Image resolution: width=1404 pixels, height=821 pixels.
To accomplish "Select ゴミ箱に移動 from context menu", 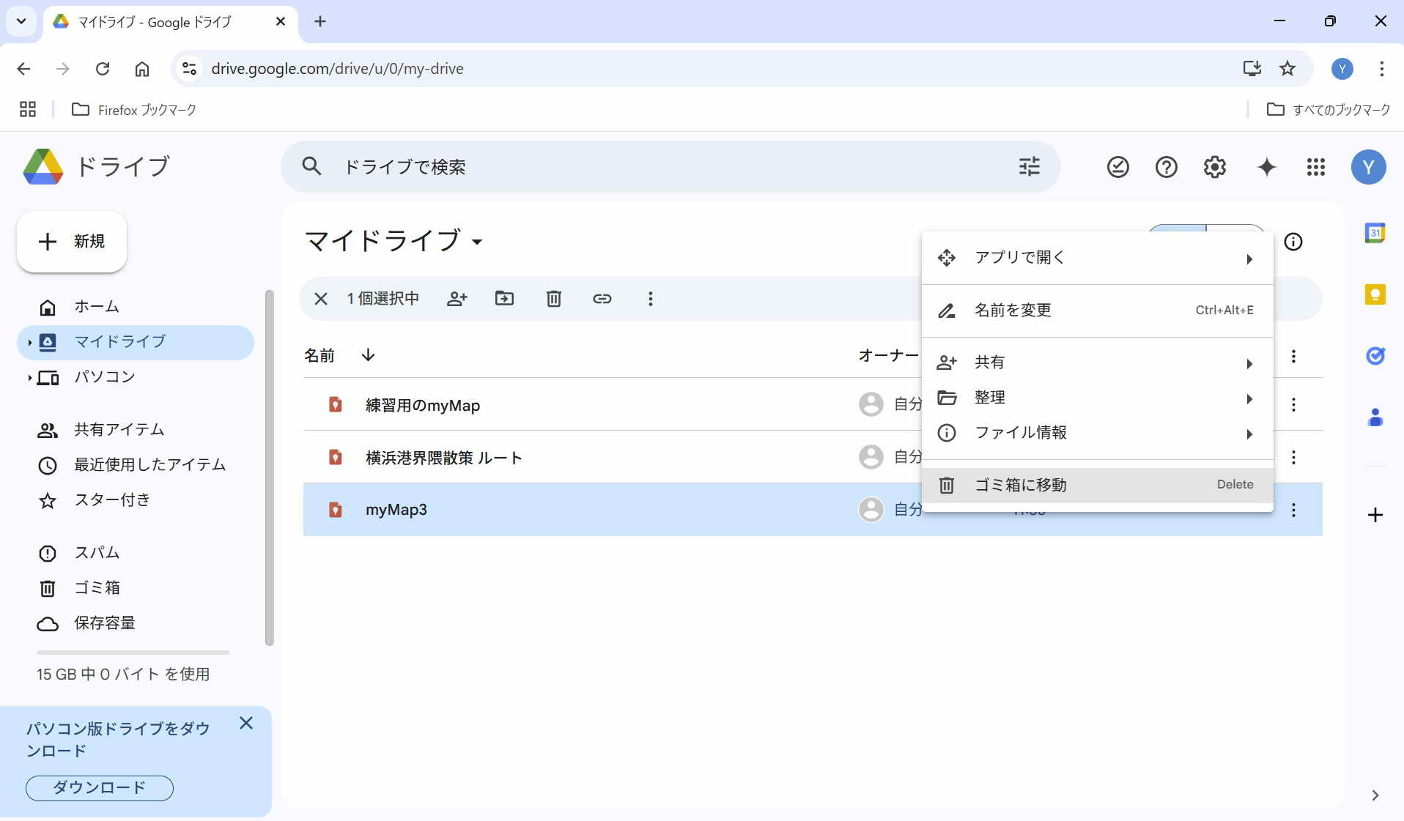I will click(1020, 485).
